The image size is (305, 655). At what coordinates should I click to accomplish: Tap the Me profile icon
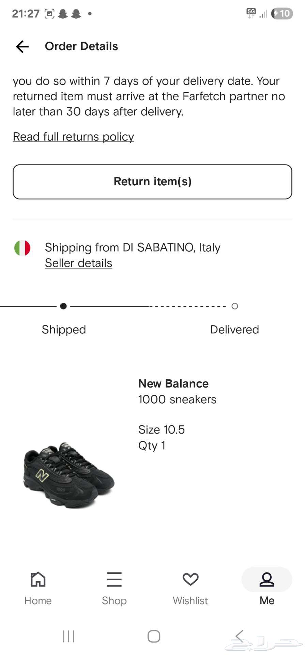pyautogui.click(x=267, y=579)
